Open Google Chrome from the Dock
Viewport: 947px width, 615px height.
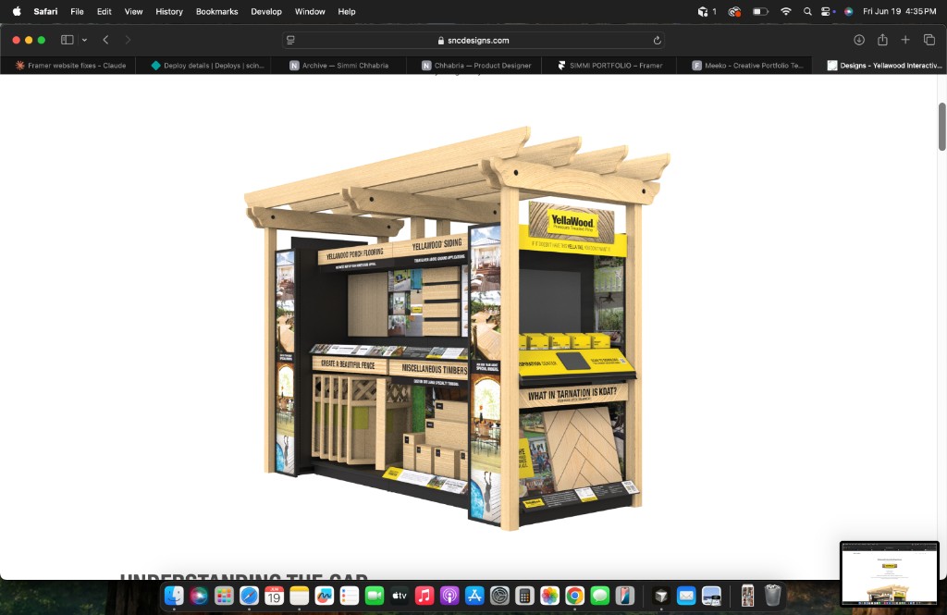coord(575,597)
